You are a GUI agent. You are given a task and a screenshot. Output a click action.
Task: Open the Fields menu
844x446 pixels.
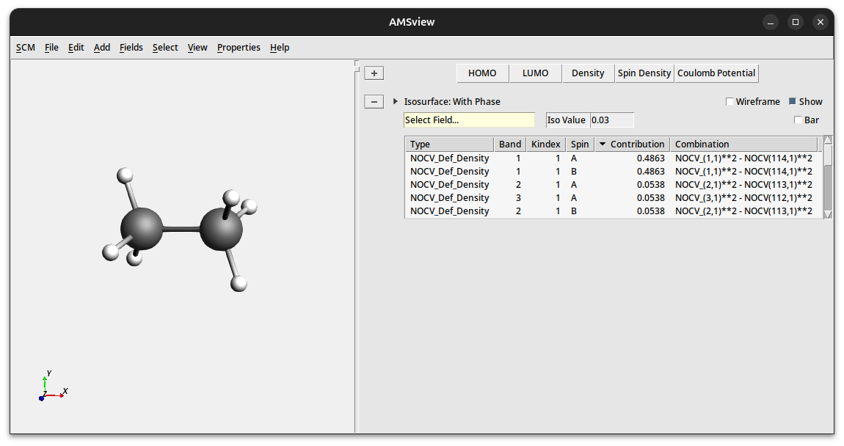coord(131,48)
